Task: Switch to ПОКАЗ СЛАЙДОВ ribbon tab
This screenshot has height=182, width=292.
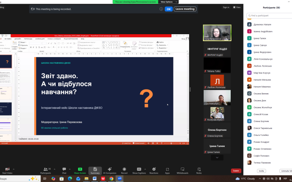Action: [54, 39]
